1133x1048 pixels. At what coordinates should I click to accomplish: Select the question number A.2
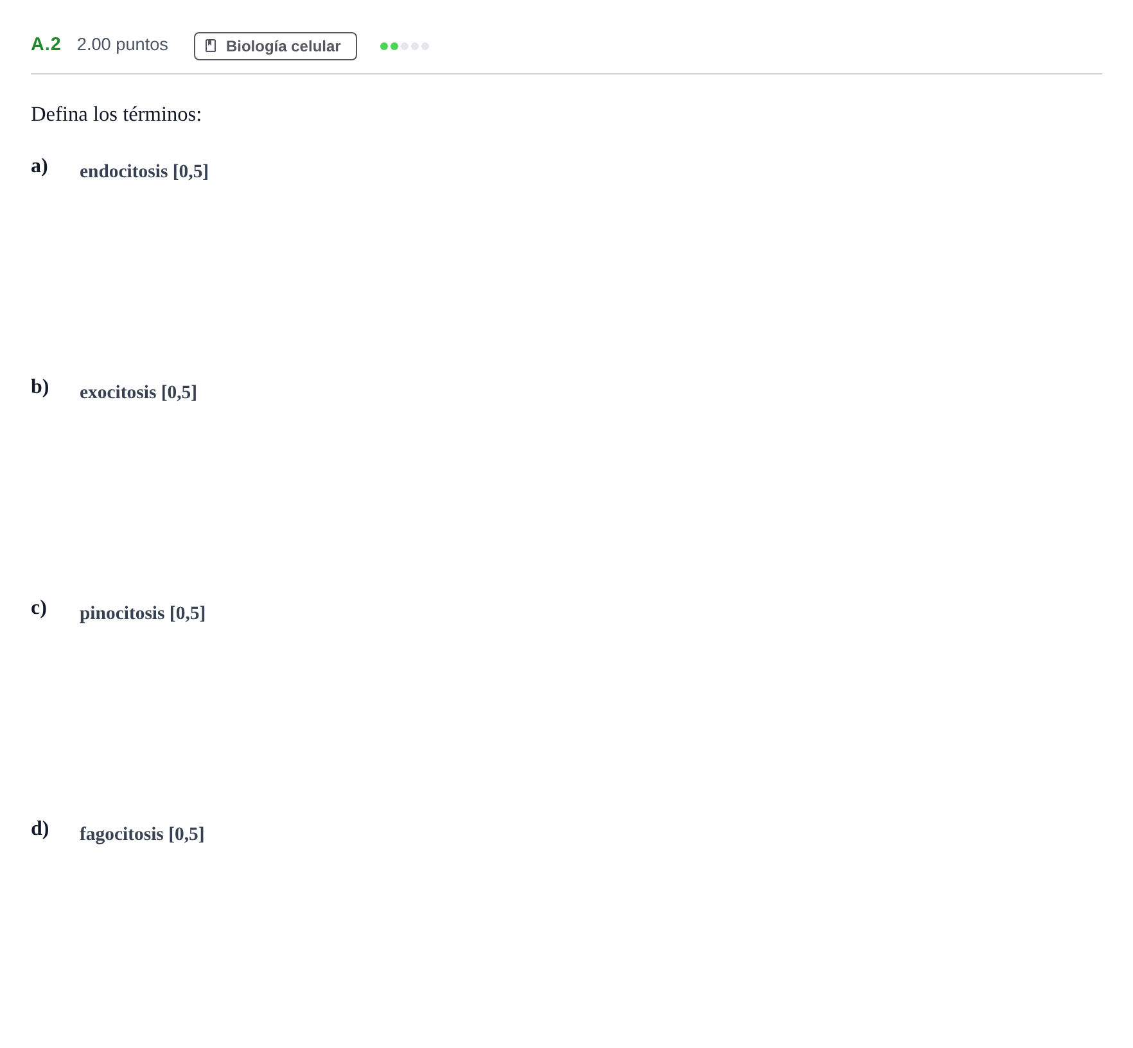(x=46, y=44)
